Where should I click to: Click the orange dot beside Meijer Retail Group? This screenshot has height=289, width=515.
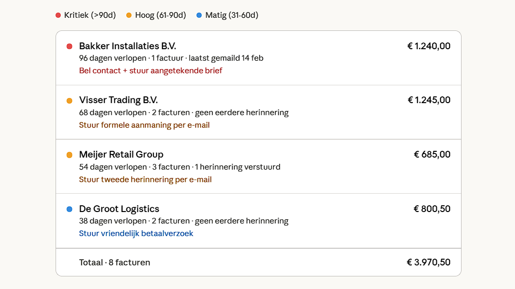(x=69, y=155)
